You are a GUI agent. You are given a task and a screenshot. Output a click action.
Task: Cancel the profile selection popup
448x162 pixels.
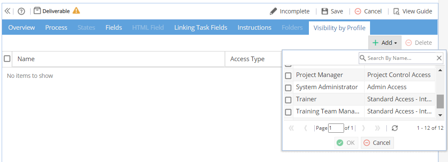[377, 143]
